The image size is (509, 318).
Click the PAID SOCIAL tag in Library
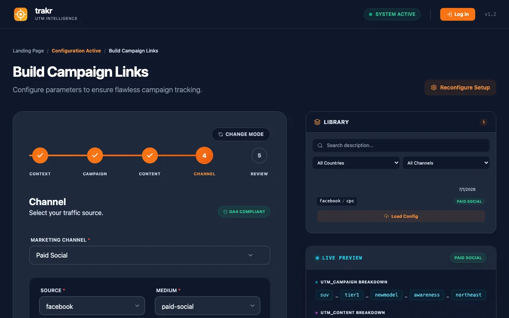point(469,202)
